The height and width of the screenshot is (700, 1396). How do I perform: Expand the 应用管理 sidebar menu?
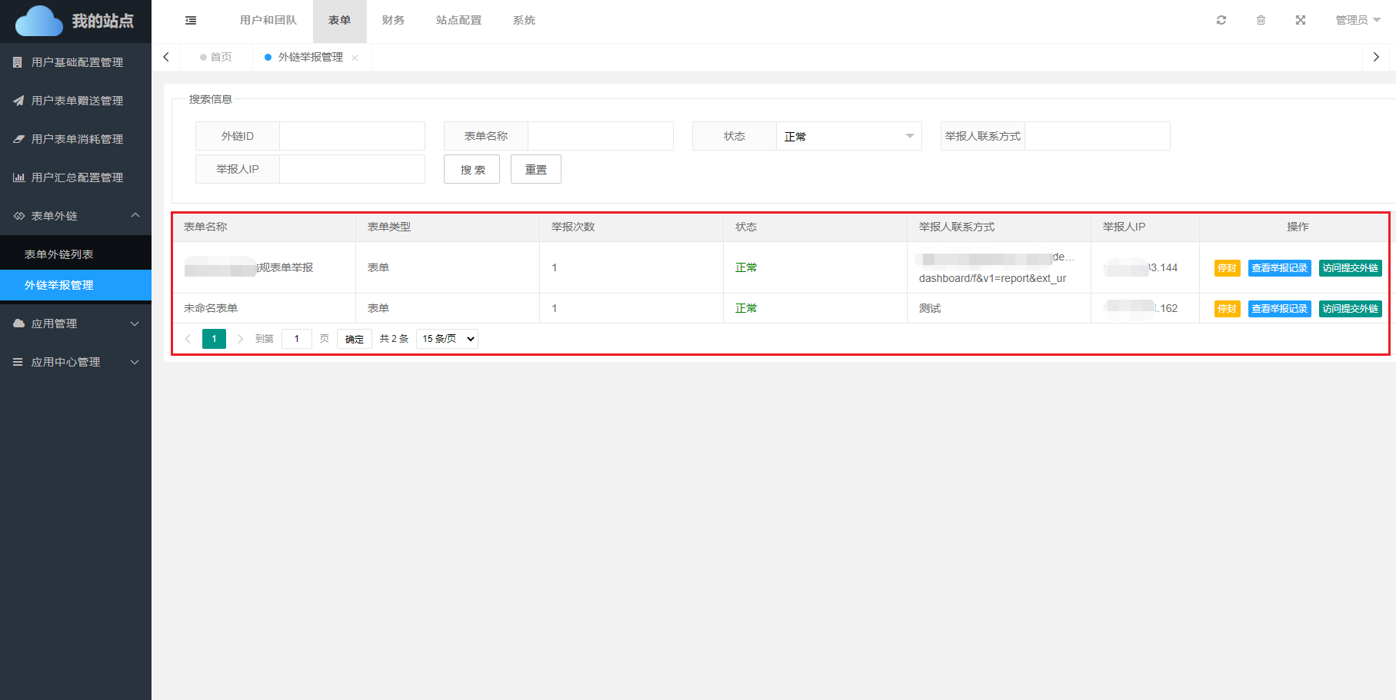[x=75, y=323]
